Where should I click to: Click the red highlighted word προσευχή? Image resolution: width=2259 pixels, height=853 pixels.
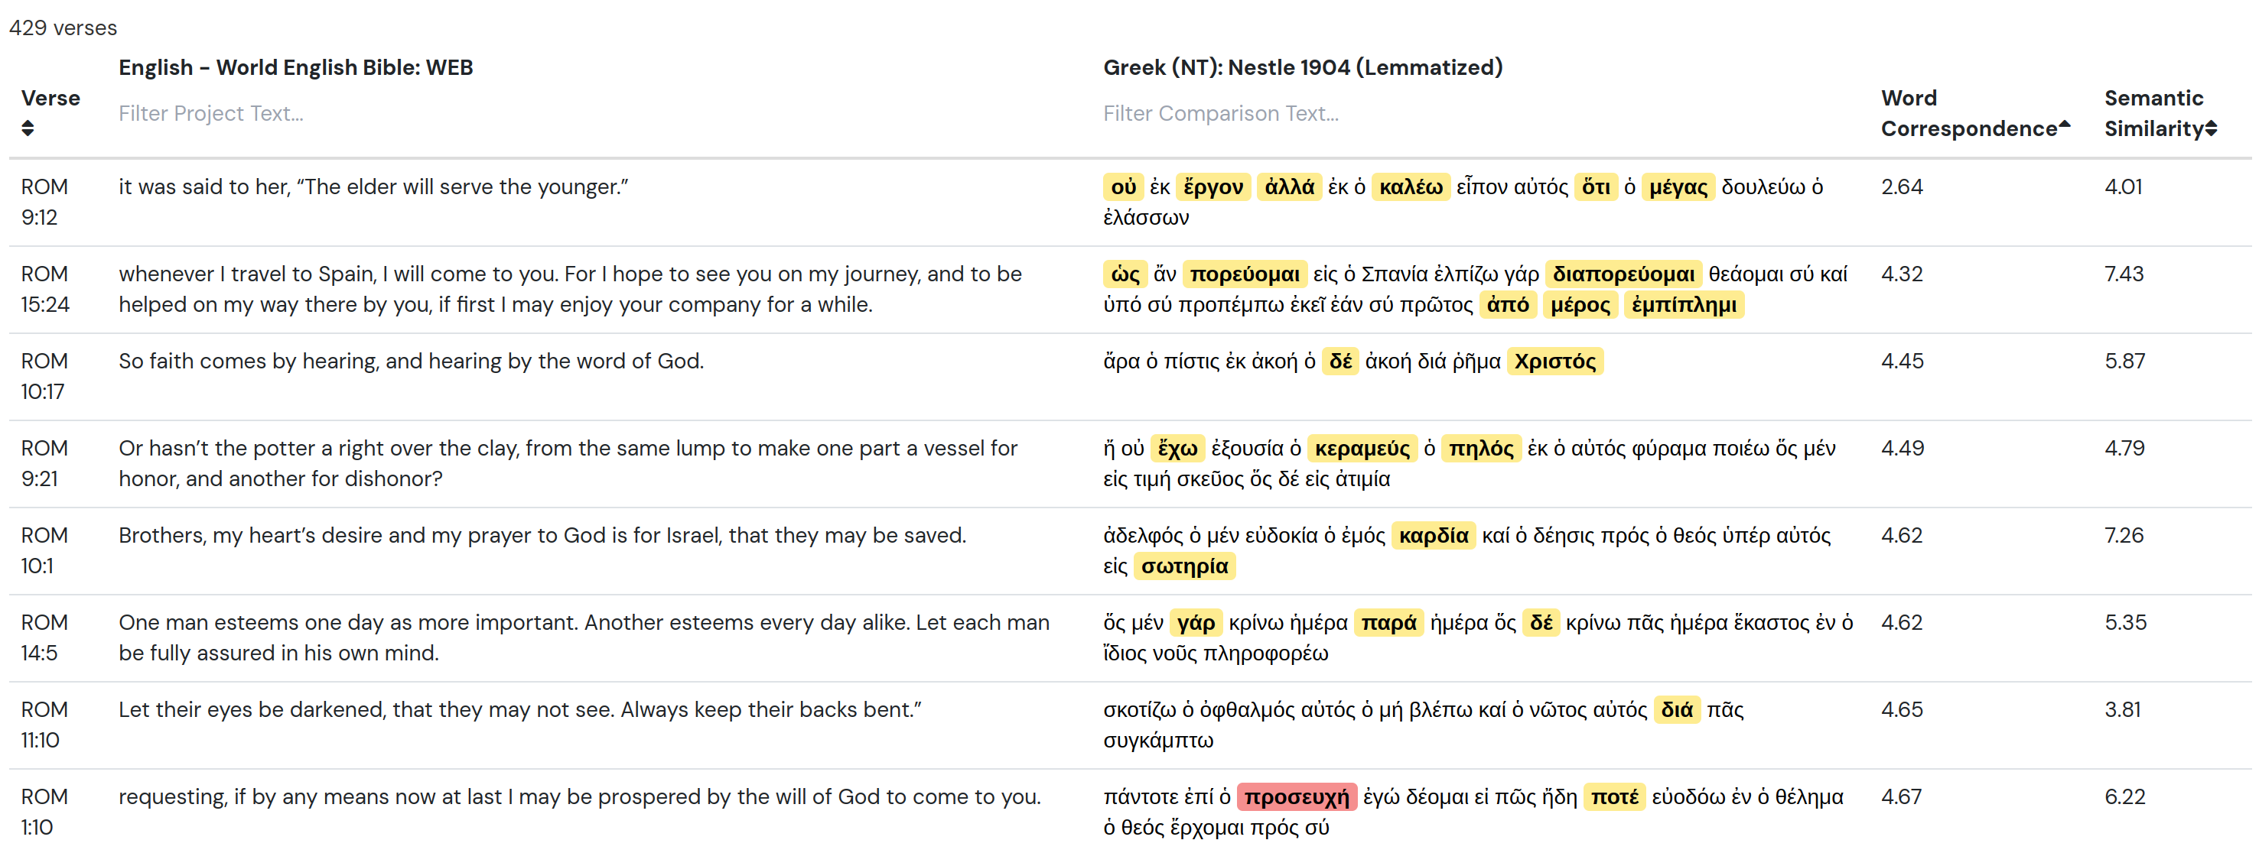pos(1296,797)
